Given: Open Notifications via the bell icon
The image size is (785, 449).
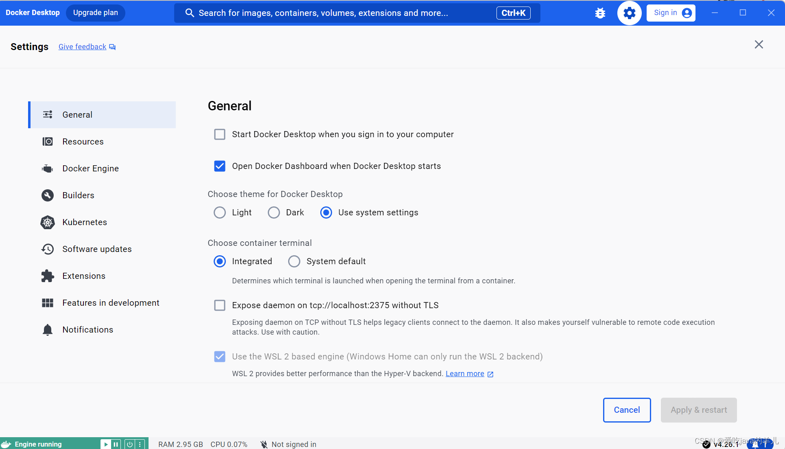Looking at the screenshot, I should point(87,330).
